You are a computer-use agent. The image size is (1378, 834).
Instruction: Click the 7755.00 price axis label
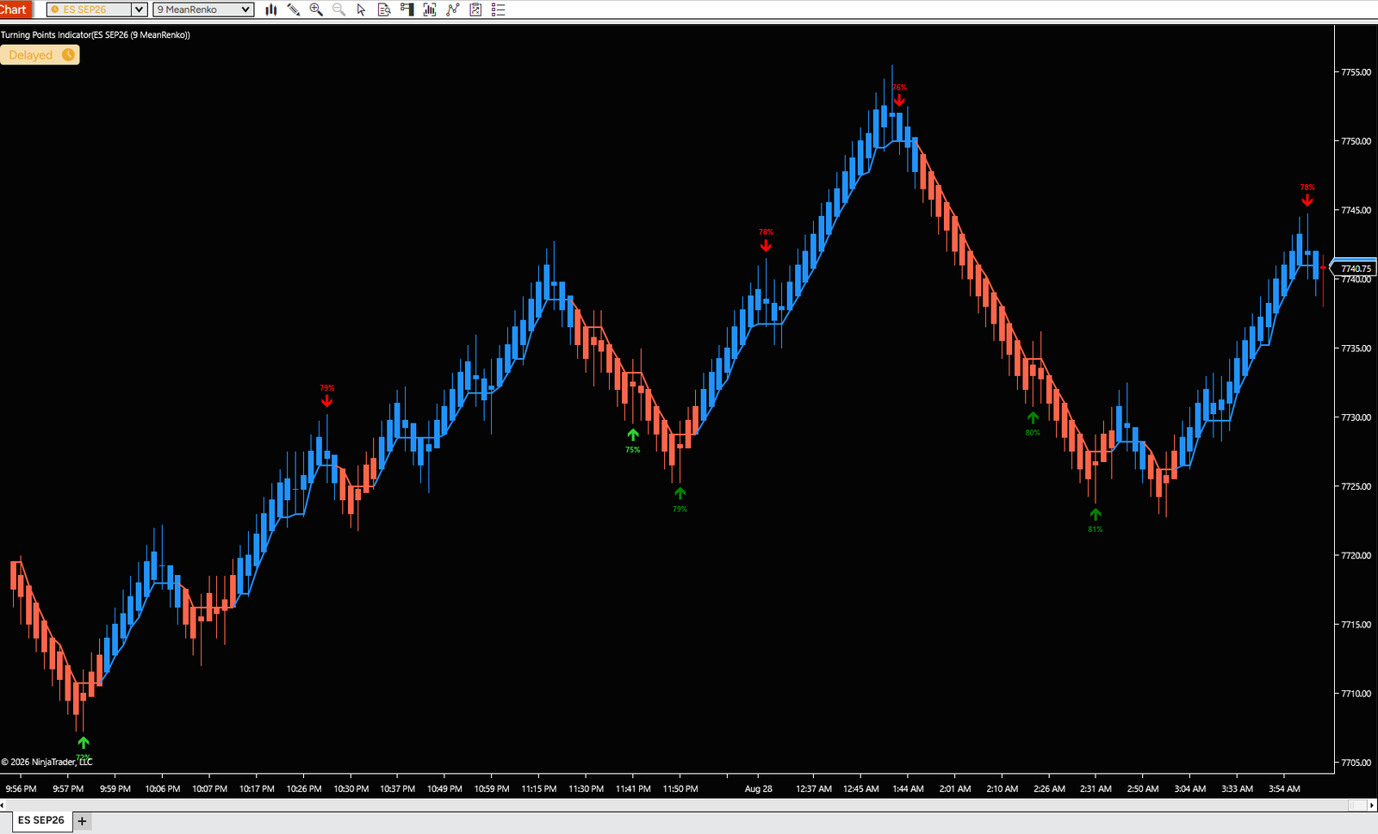[1356, 72]
